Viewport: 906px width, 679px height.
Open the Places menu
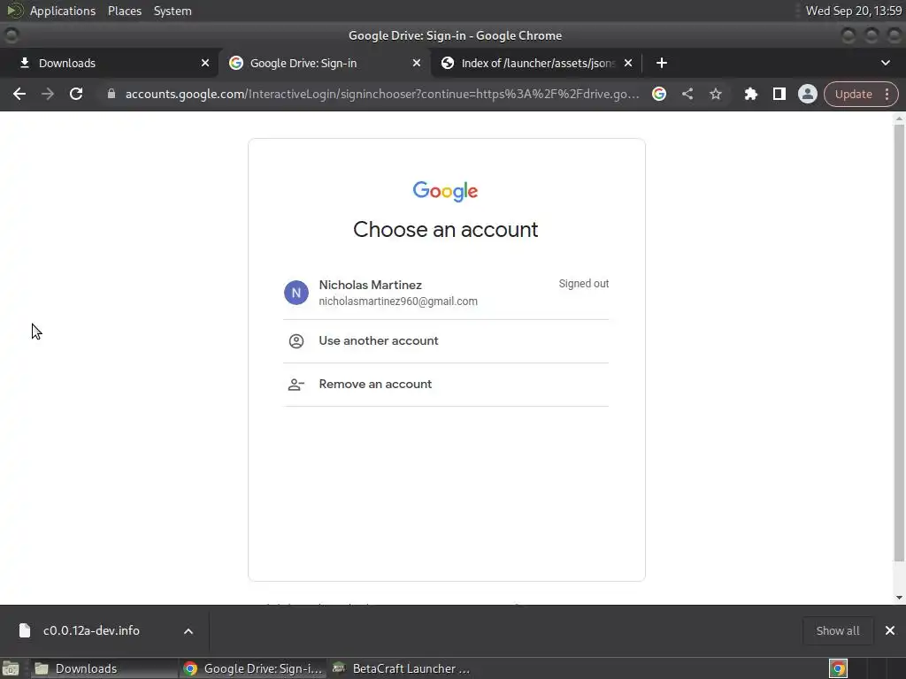tap(125, 11)
